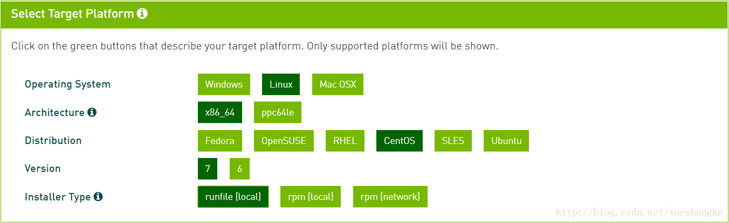Choose SLES distribution

click(x=453, y=141)
